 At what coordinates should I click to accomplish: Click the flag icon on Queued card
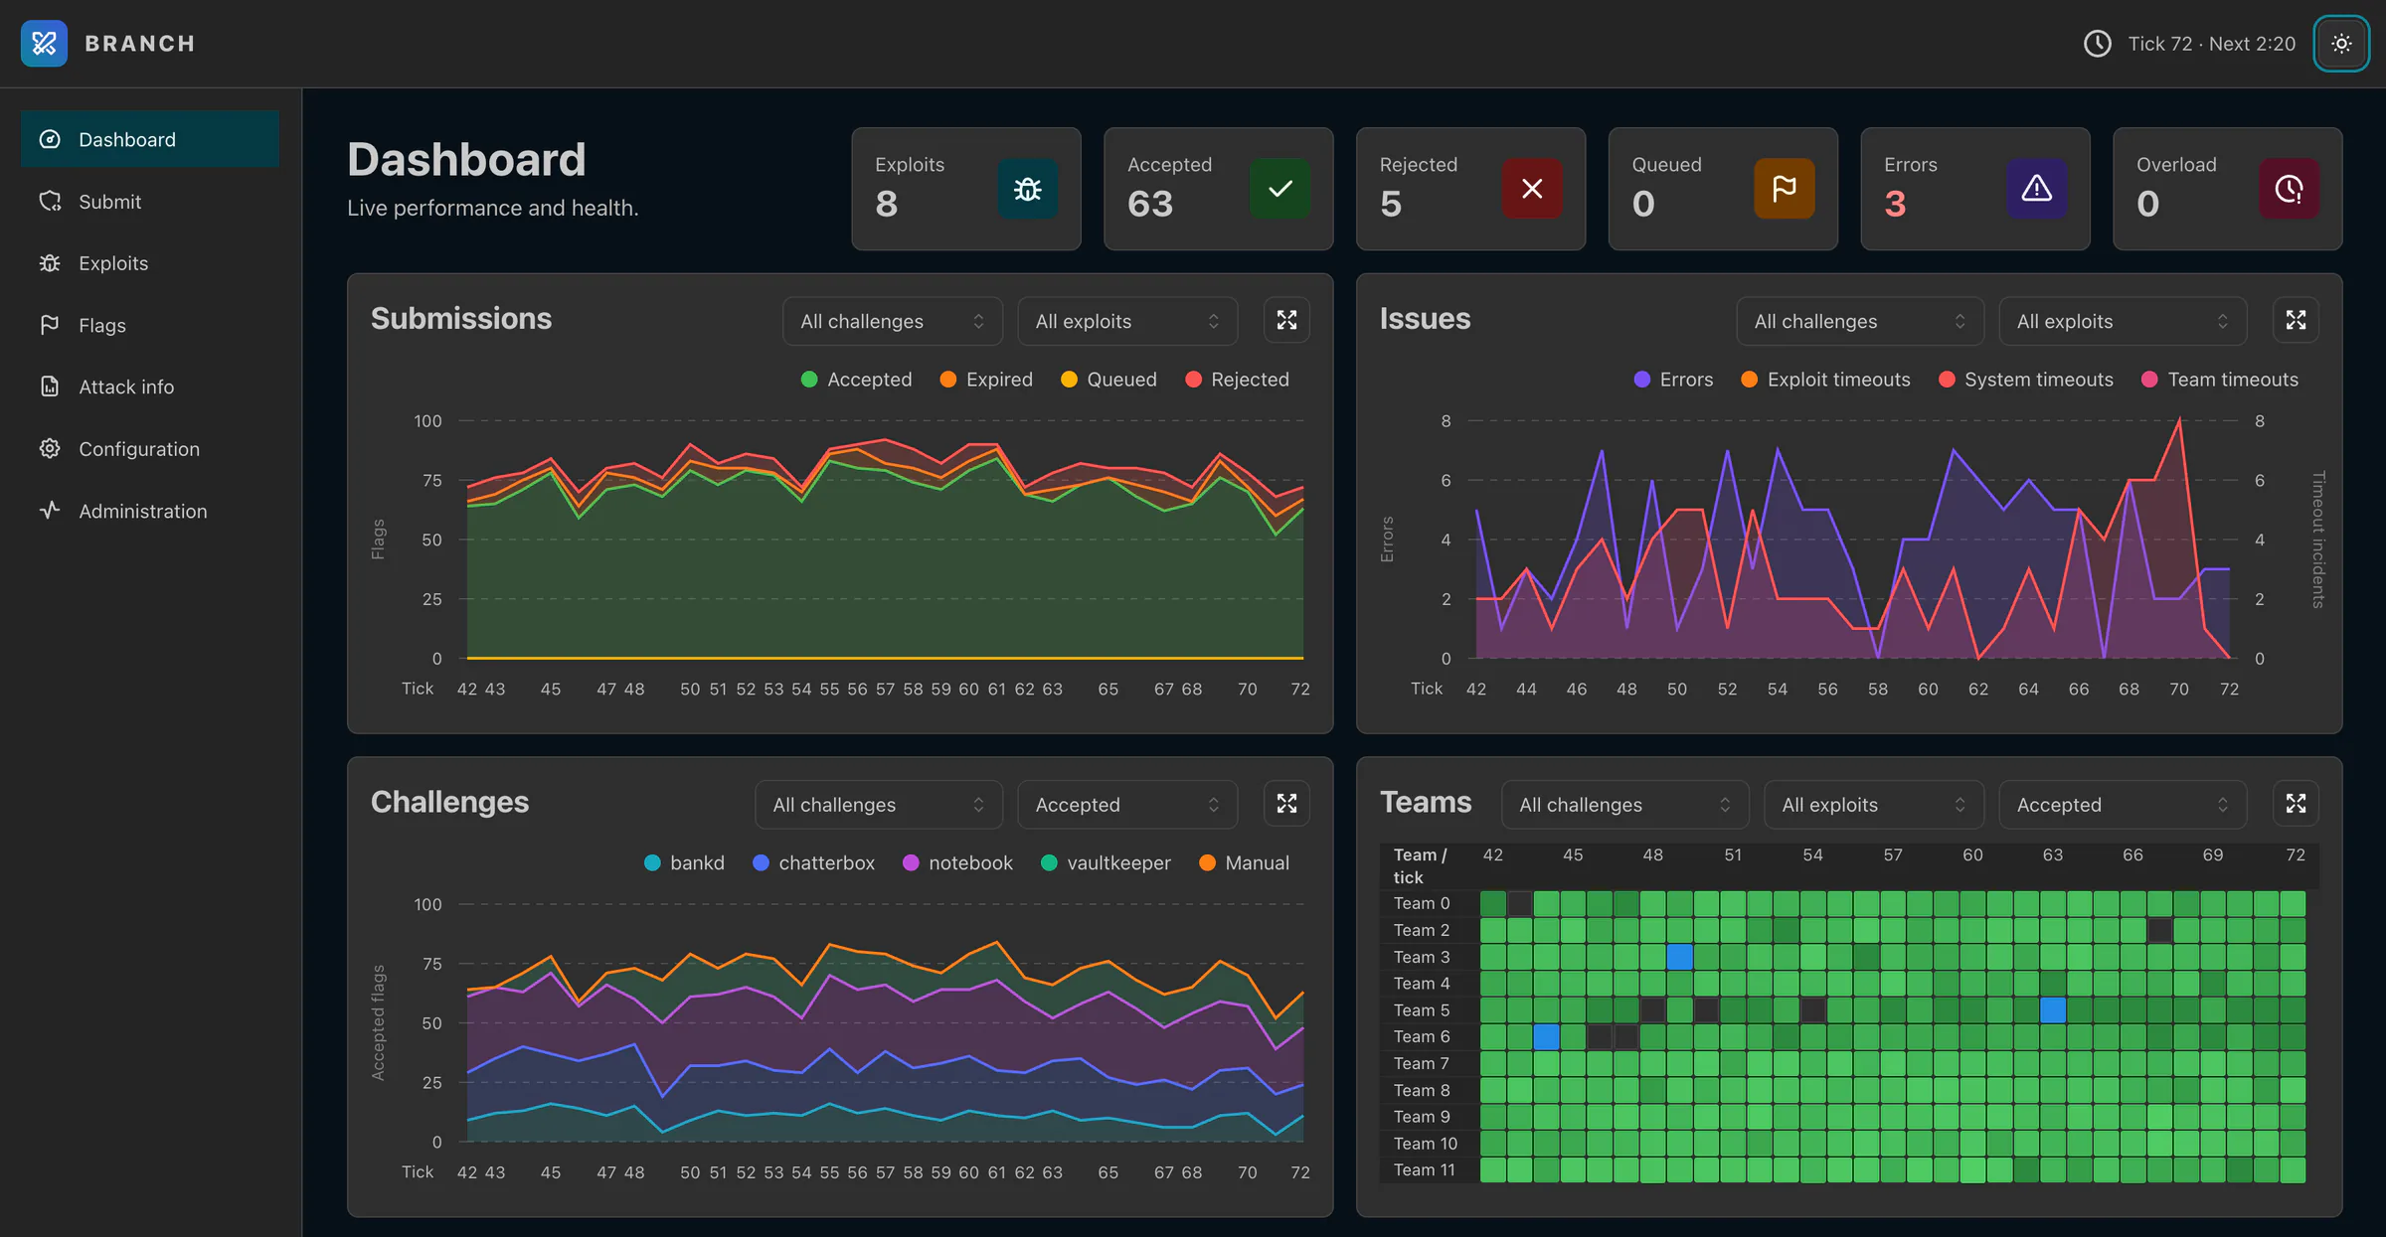pos(1785,189)
